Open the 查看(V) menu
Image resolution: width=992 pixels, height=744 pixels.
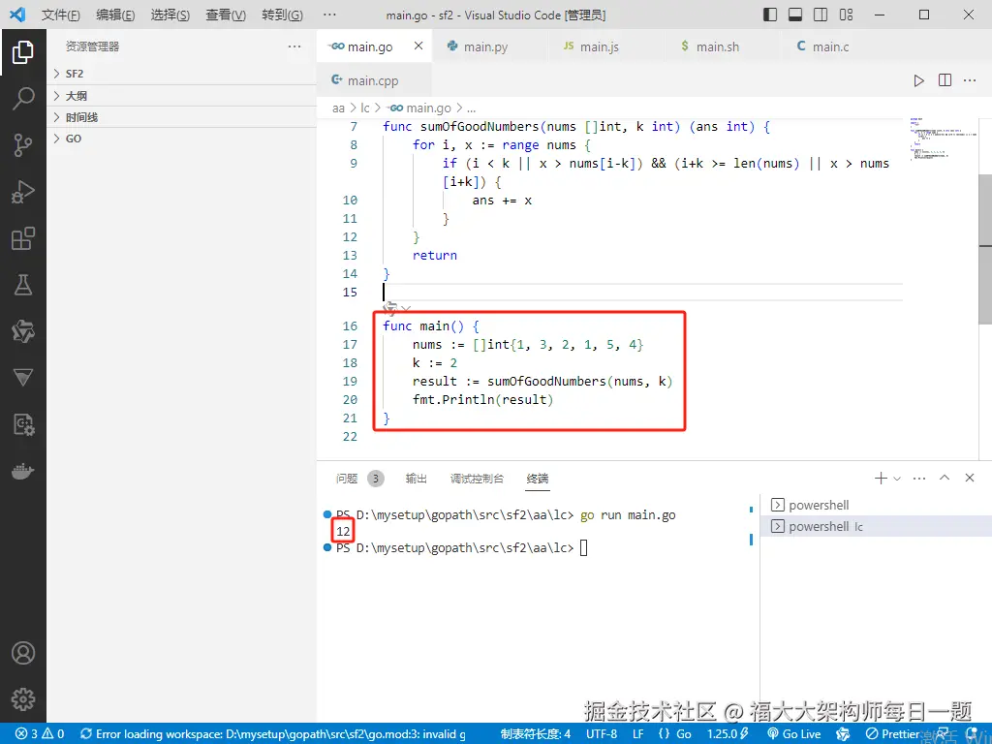226,15
